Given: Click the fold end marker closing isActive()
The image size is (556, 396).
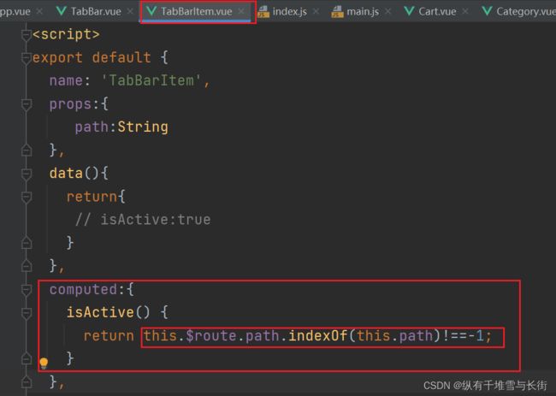Looking at the screenshot, I should [x=27, y=358].
